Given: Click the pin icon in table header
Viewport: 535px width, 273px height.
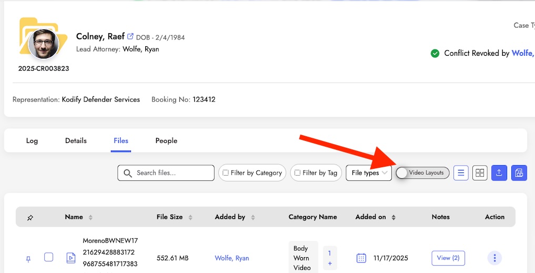Looking at the screenshot, I should click(30, 217).
